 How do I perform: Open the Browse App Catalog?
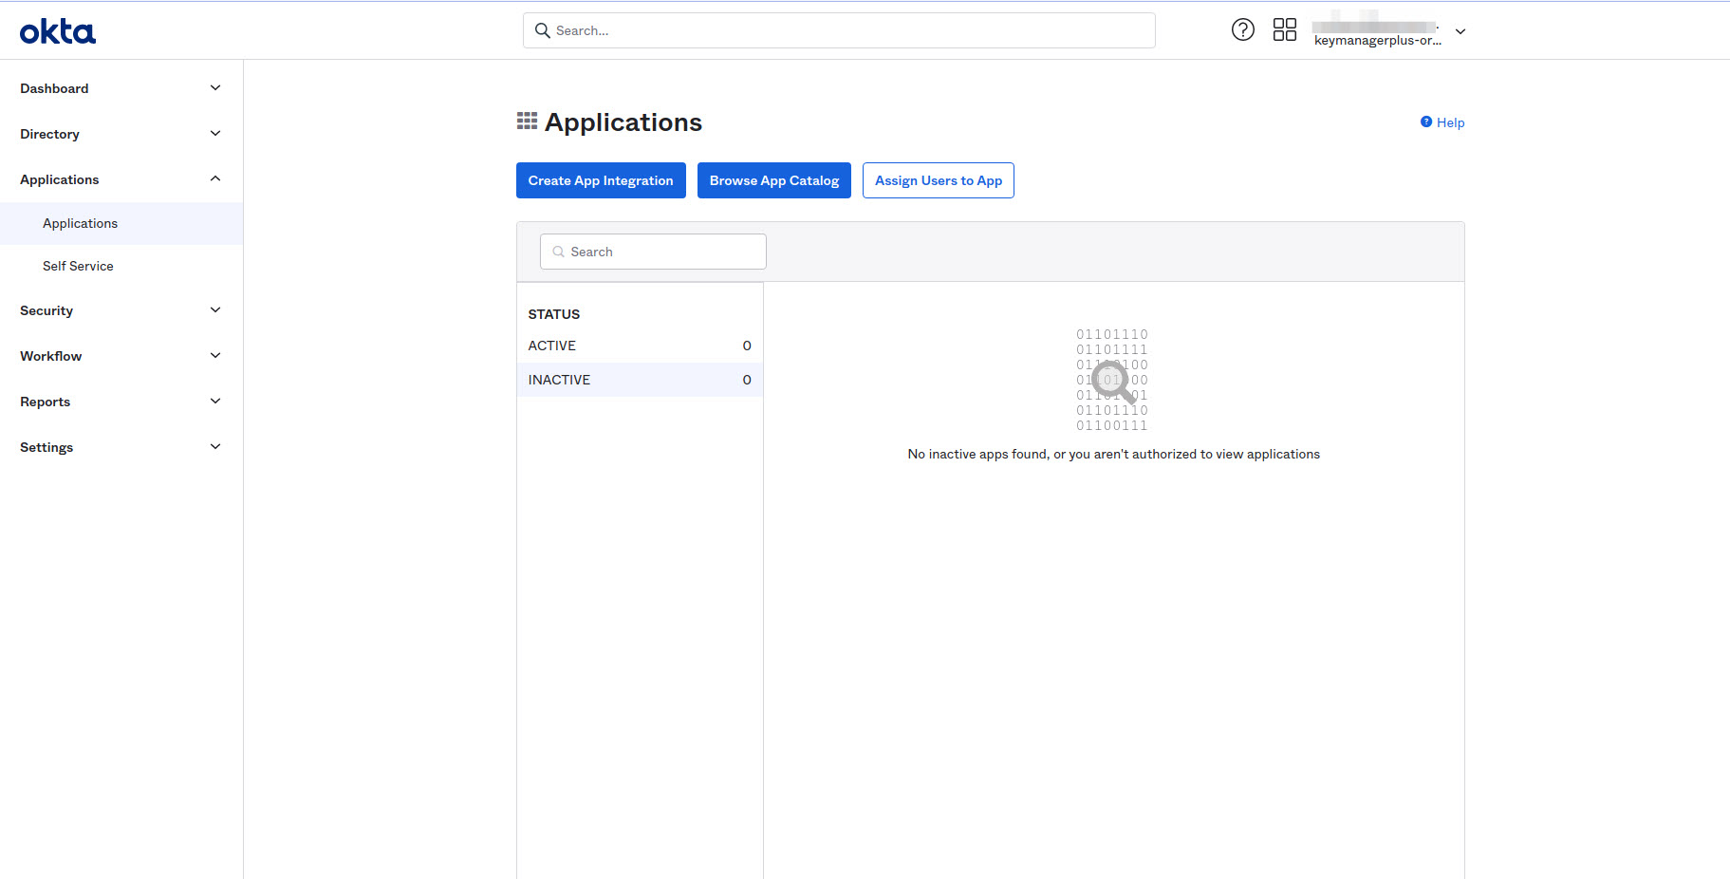click(773, 180)
